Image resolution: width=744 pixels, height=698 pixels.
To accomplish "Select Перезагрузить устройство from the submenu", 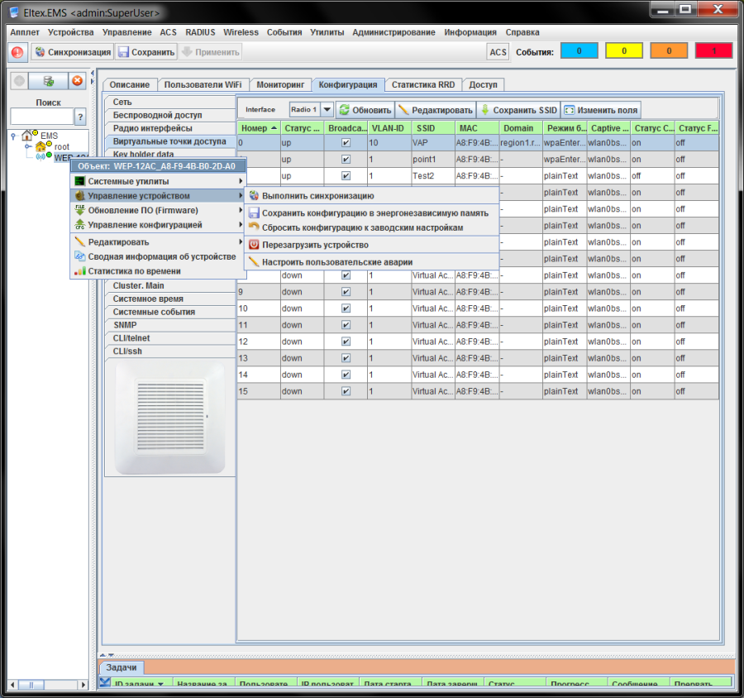I will [315, 245].
